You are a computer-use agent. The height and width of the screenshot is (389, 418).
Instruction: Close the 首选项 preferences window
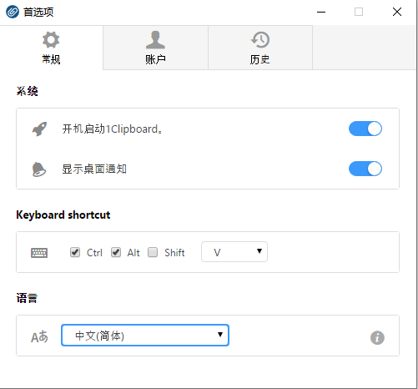point(397,12)
